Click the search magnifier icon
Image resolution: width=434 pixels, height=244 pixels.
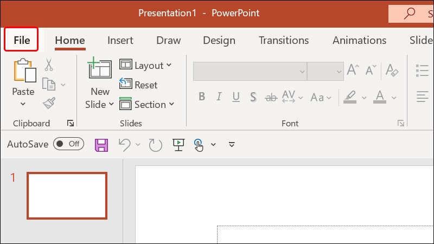pyautogui.click(x=409, y=13)
